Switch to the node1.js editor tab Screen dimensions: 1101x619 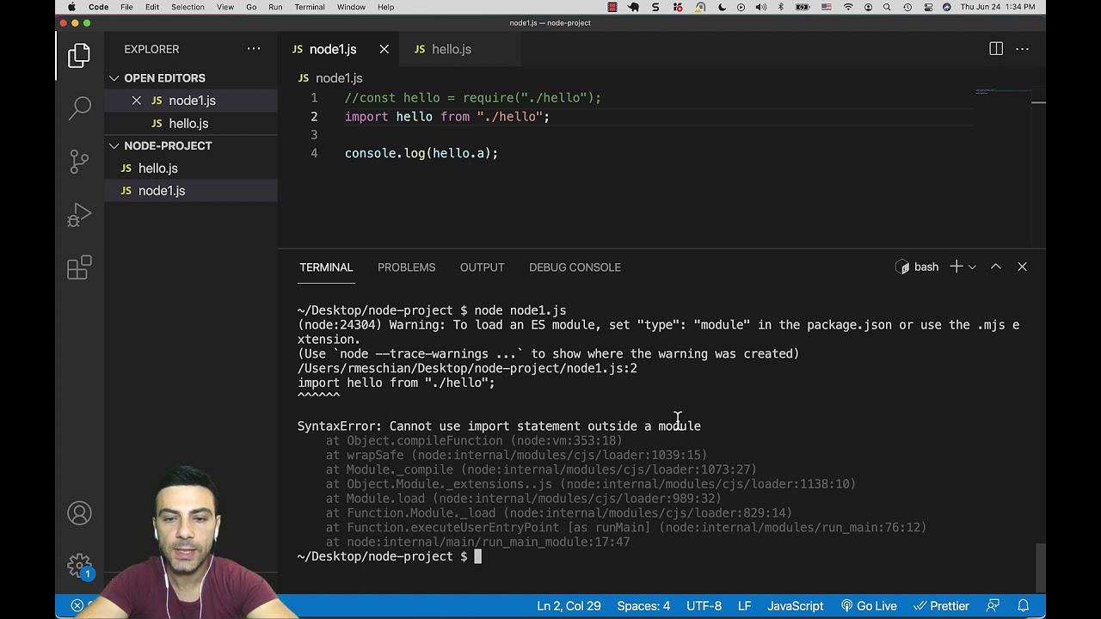(x=333, y=49)
